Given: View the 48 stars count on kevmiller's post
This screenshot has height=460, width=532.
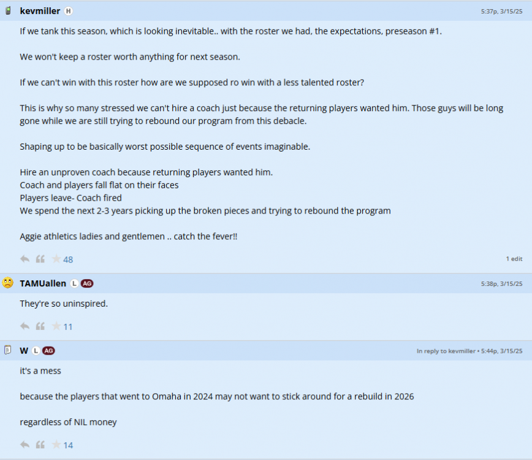Looking at the screenshot, I should pos(68,259).
